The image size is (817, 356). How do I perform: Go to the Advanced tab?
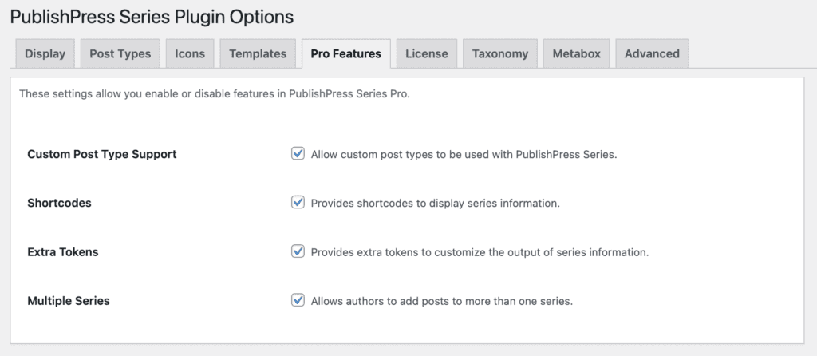click(652, 53)
